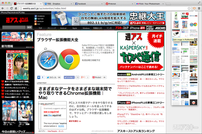Click the Chrome logo image

click(69, 59)
